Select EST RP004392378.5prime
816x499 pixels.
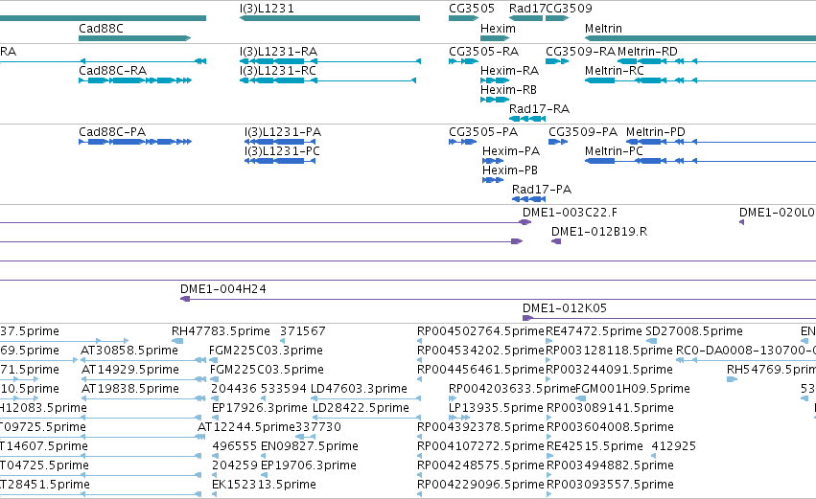(x=419, y=437)
